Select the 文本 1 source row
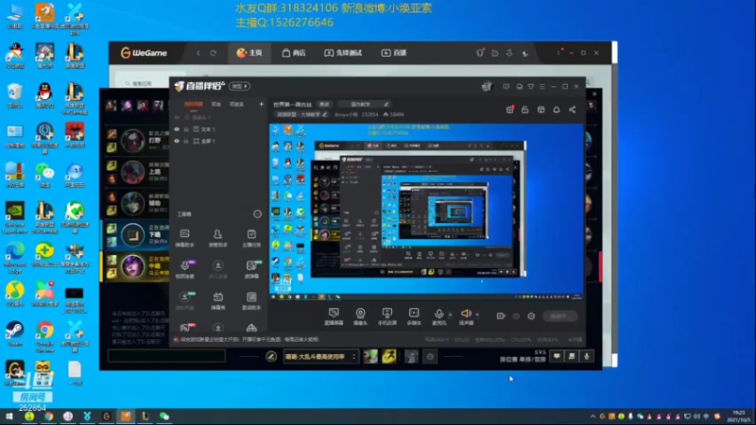The image size is (756, 425). click(x=219, y=129)
